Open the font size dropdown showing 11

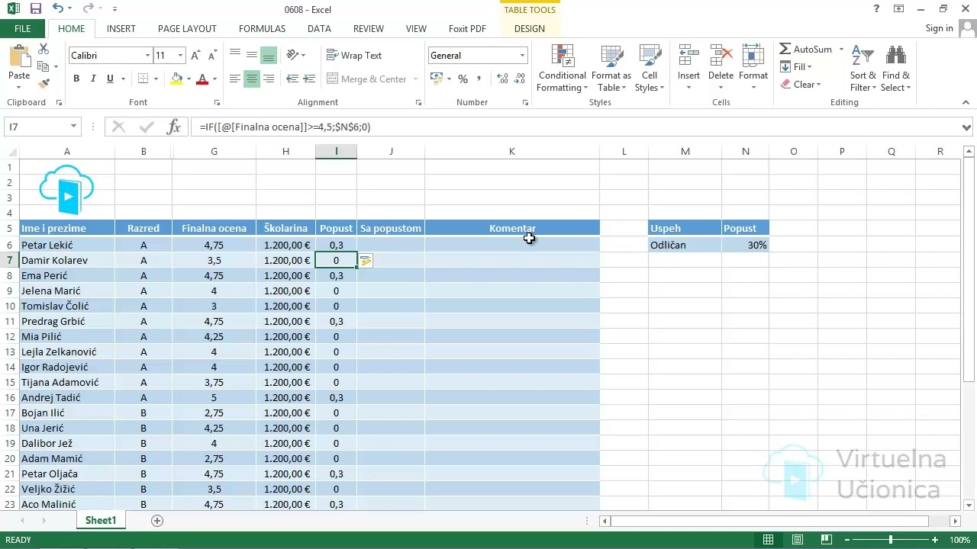coord(180,56)
